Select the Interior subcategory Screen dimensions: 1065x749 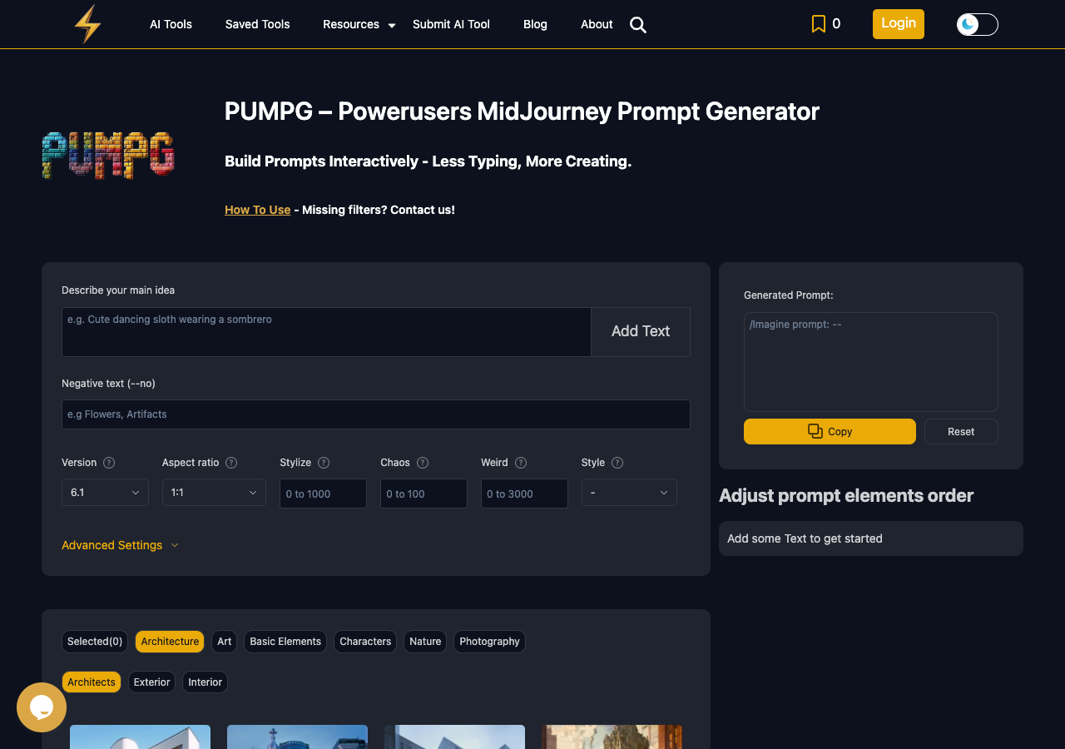(205, 682)
